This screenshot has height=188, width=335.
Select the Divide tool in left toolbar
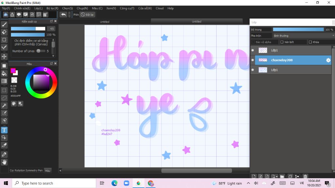4,145
